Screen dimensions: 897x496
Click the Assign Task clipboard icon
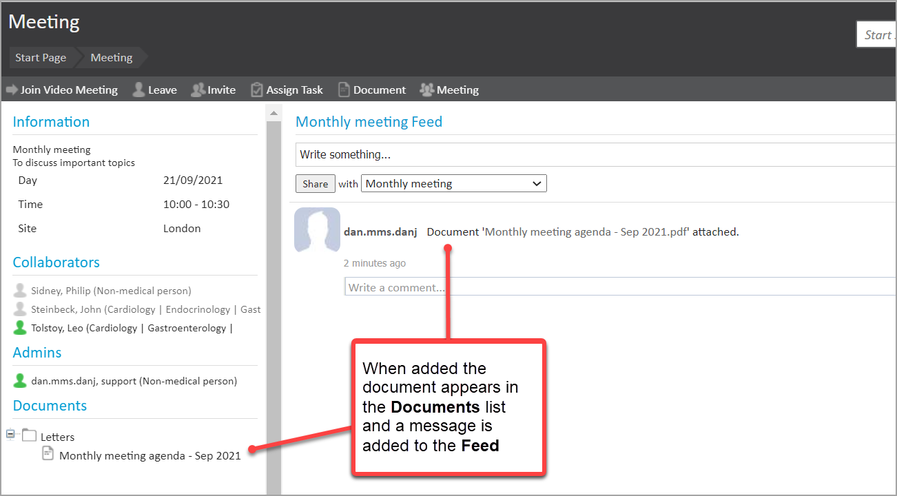pos(257,90)
